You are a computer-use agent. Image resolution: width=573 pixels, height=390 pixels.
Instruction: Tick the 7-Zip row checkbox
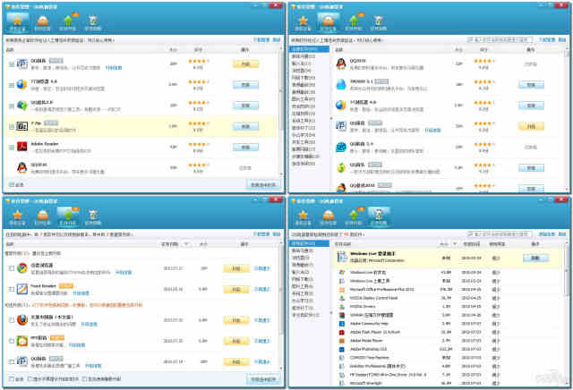point(12,127)
